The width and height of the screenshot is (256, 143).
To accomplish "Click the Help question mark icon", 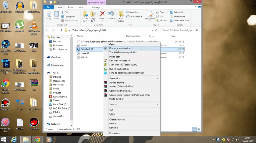I will pos(199,7).
